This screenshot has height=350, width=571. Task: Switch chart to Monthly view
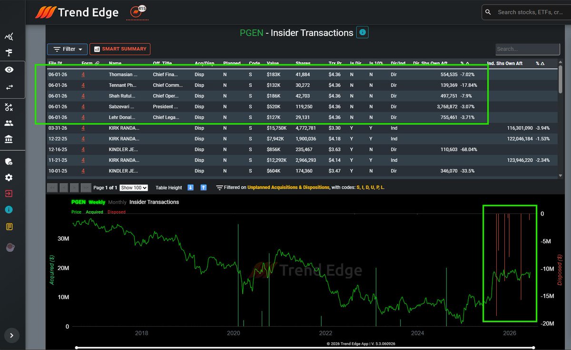(x=118, y=202)
